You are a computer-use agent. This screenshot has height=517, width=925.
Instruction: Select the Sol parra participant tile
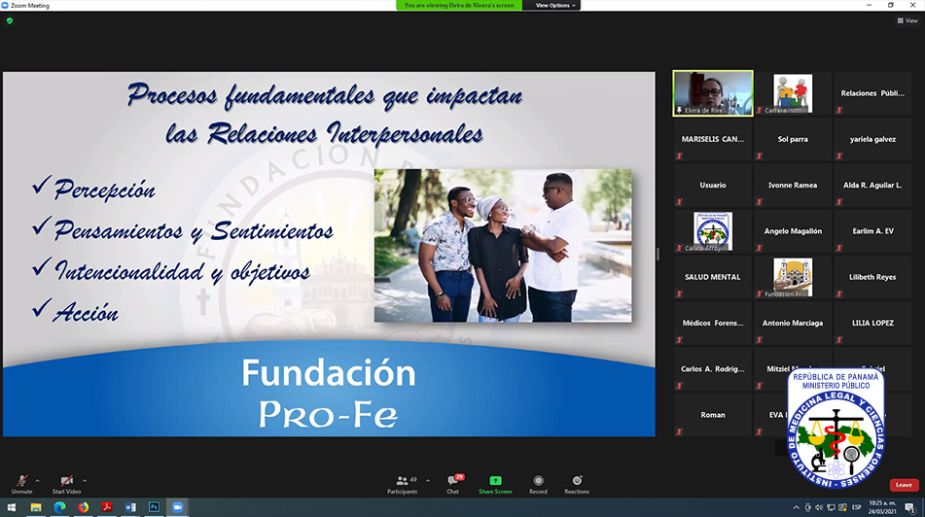click(793, 139)
